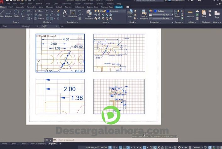Select the Text annotation tool
222x149 pixels.
pos(65,13)
